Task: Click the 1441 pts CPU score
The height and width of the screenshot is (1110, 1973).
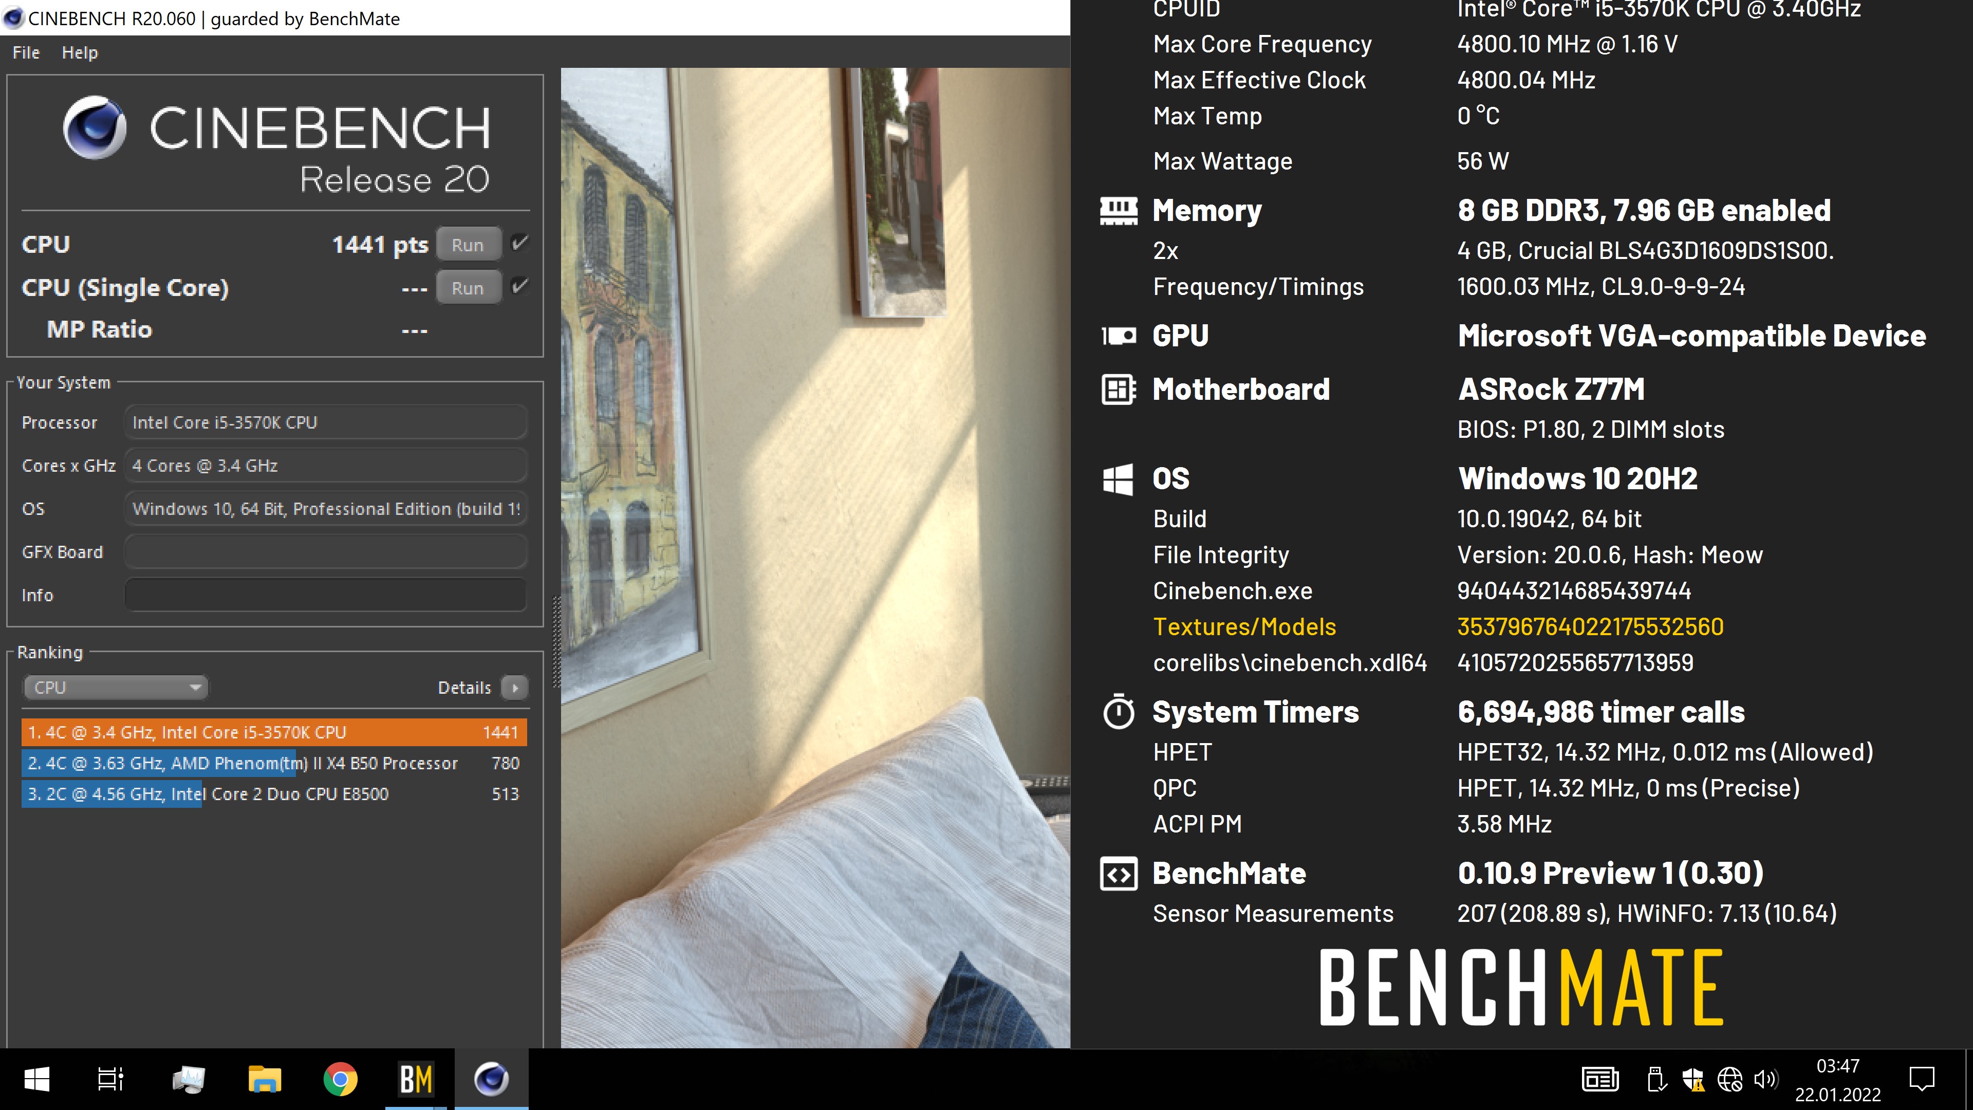Action: [380, 245]
